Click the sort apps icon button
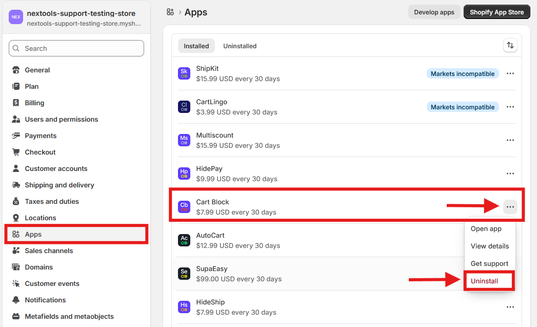Viewport: 537px width, 327px height. (510, 46)
